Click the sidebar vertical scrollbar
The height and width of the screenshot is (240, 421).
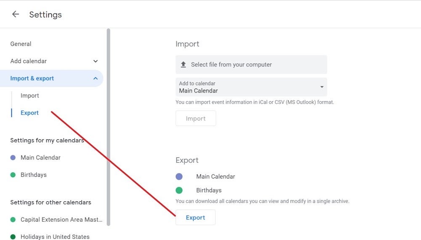pyautogui.click(x=109, y=127)
